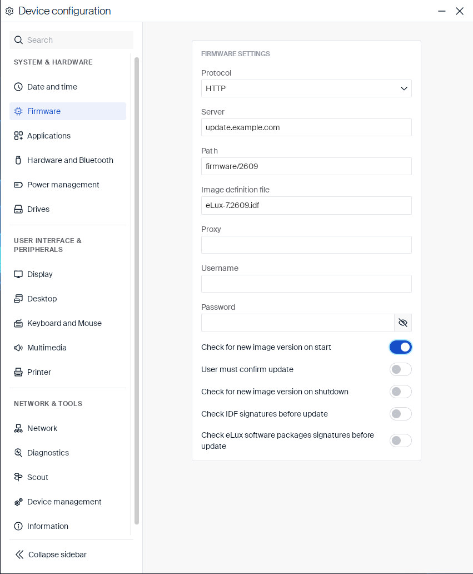The image size is (473, 574).
Task: Click the Collapse sidebar label
Action: point(57,555)
